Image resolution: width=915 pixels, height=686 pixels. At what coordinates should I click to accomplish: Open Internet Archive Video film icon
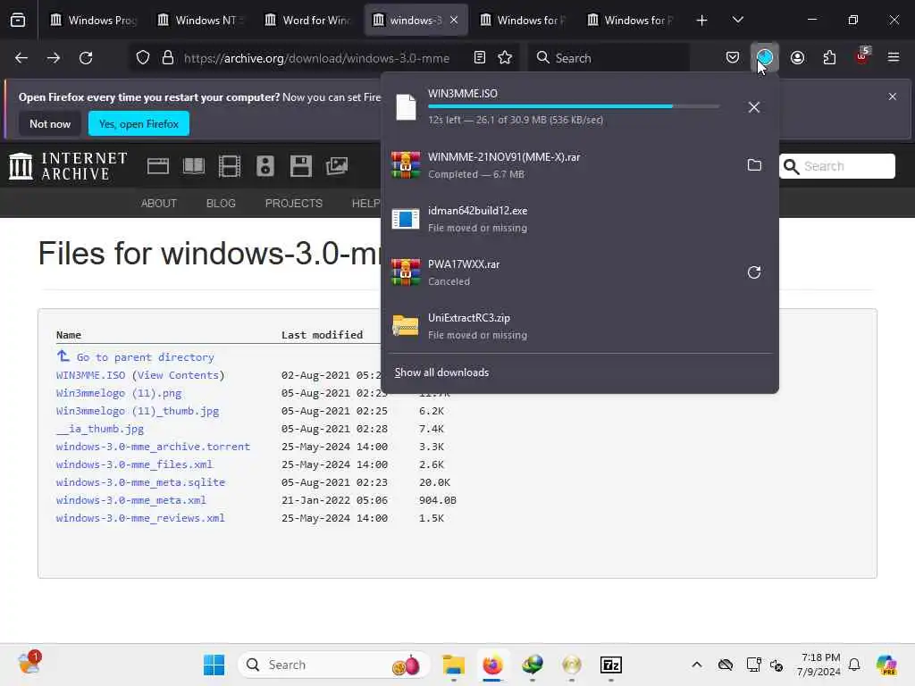230,166
